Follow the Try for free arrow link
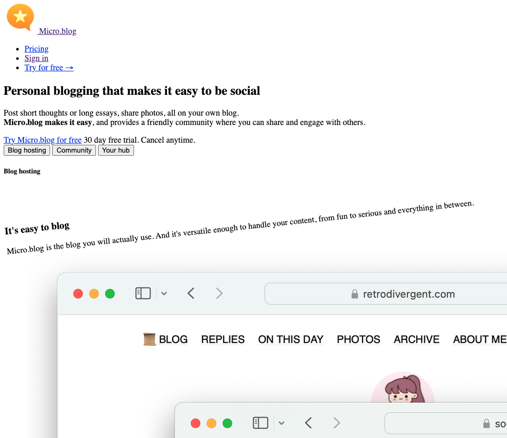The image size is (507, 438). (x=49, y=68)
